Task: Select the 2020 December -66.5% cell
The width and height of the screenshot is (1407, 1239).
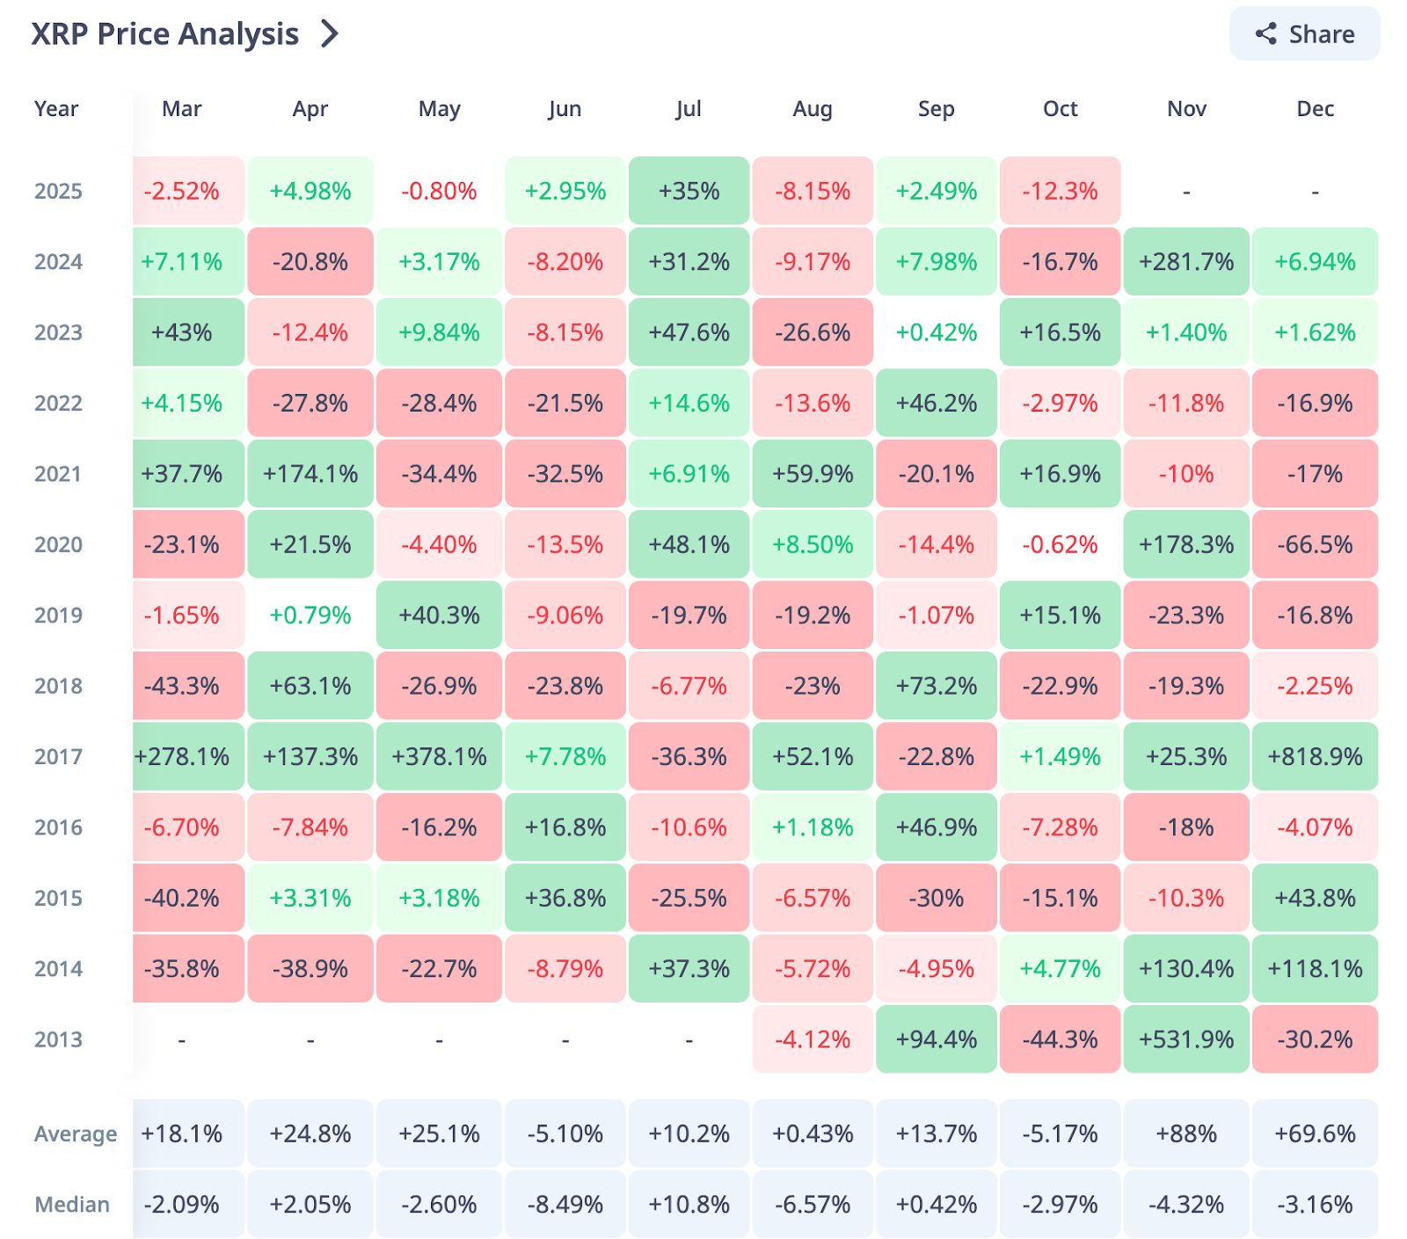Action: pos(1315,544)
